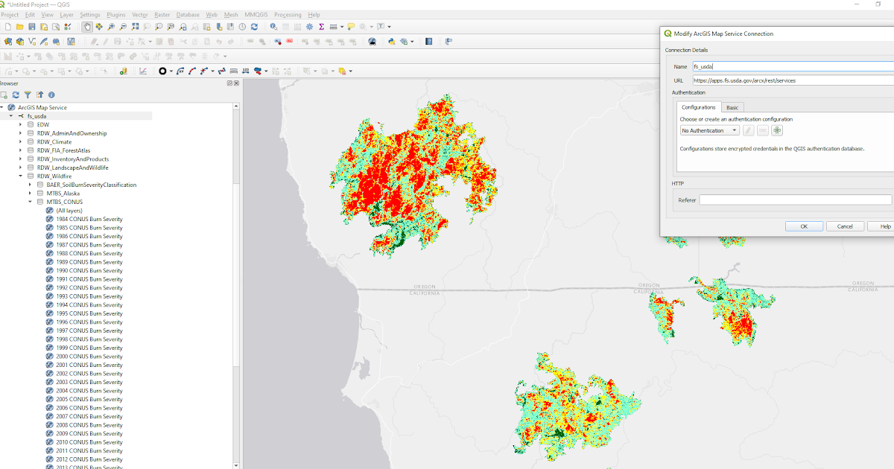This screenshot has width=894, height=469.
Task: Click the black circle snapping tool icon
Action: coord(162,71)
